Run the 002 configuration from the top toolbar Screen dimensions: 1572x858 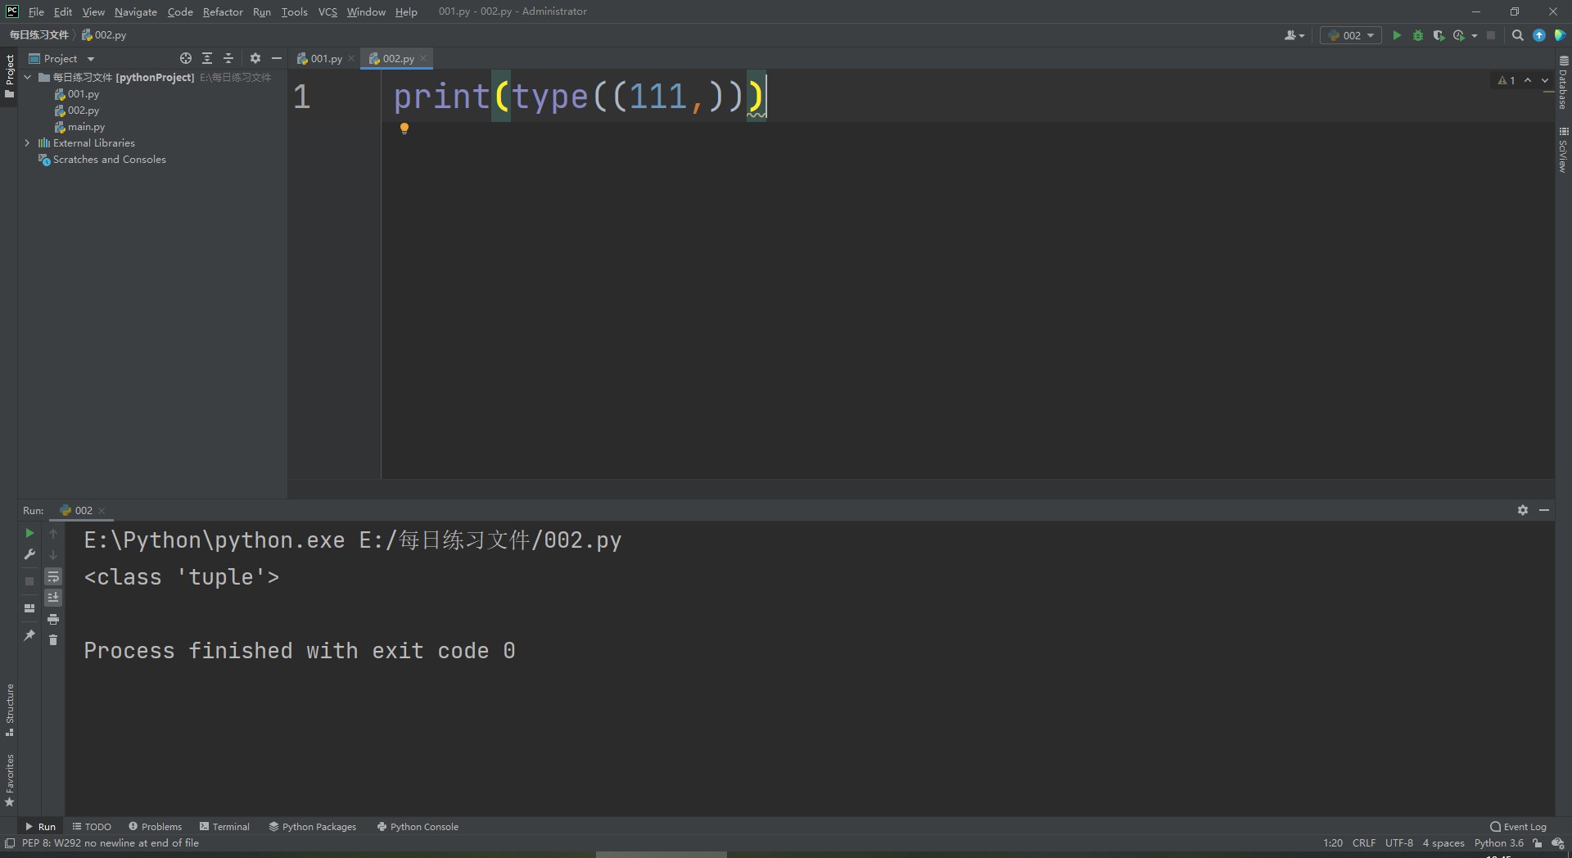click(1397, 35)
